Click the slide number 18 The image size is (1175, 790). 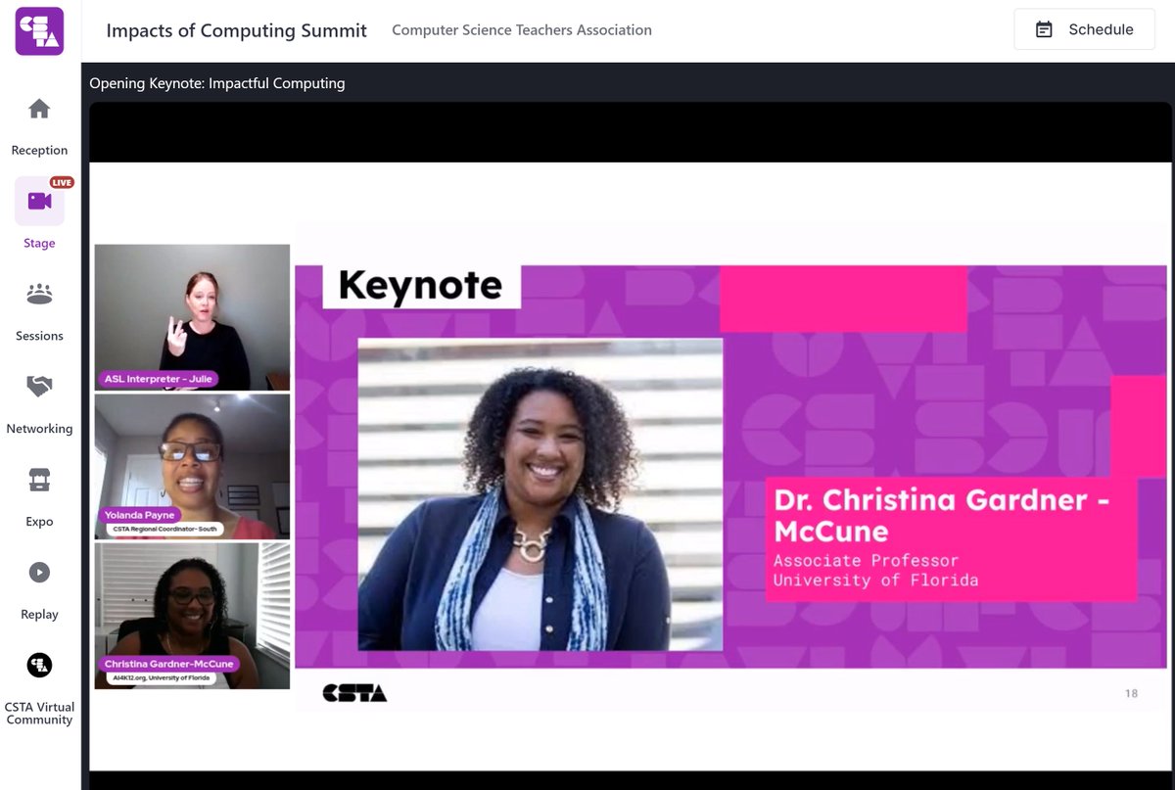[1131, 693]
